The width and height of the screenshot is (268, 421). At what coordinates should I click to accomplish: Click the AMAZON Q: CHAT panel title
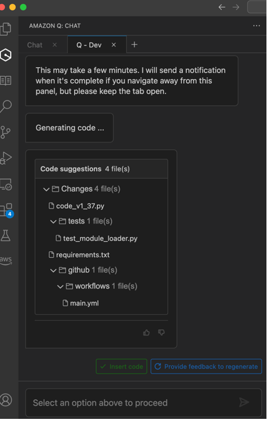pyautogui.click(x=55, y=26)
